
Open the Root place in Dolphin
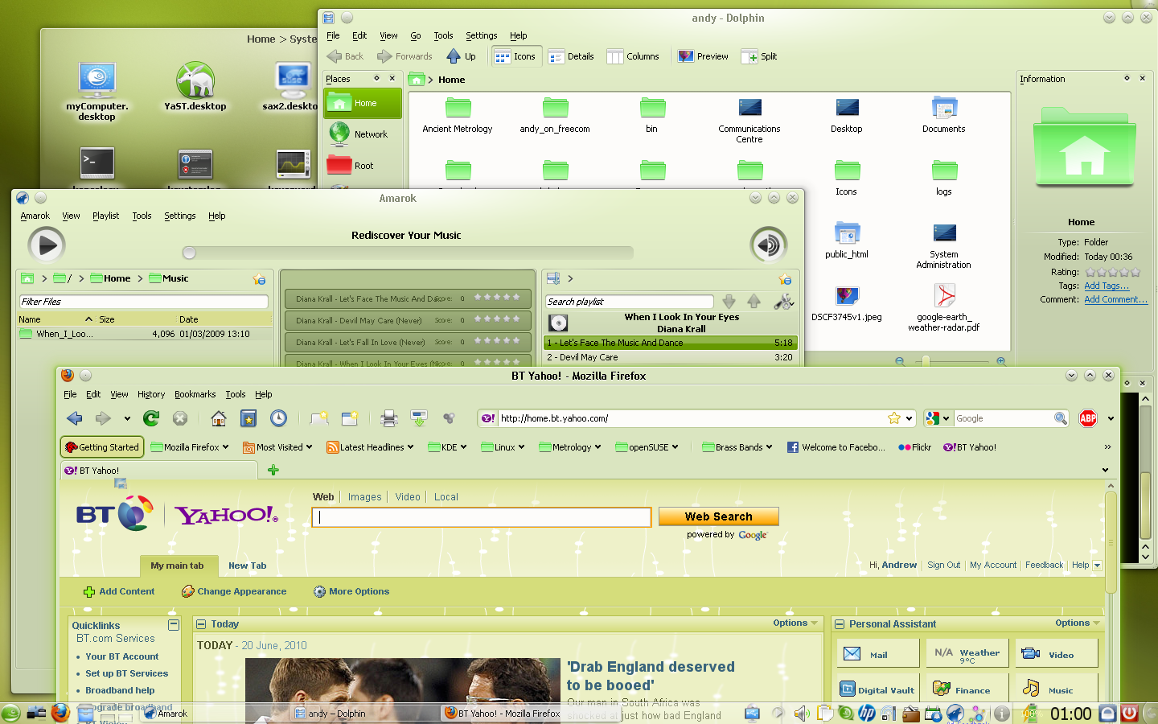[363, 166]
